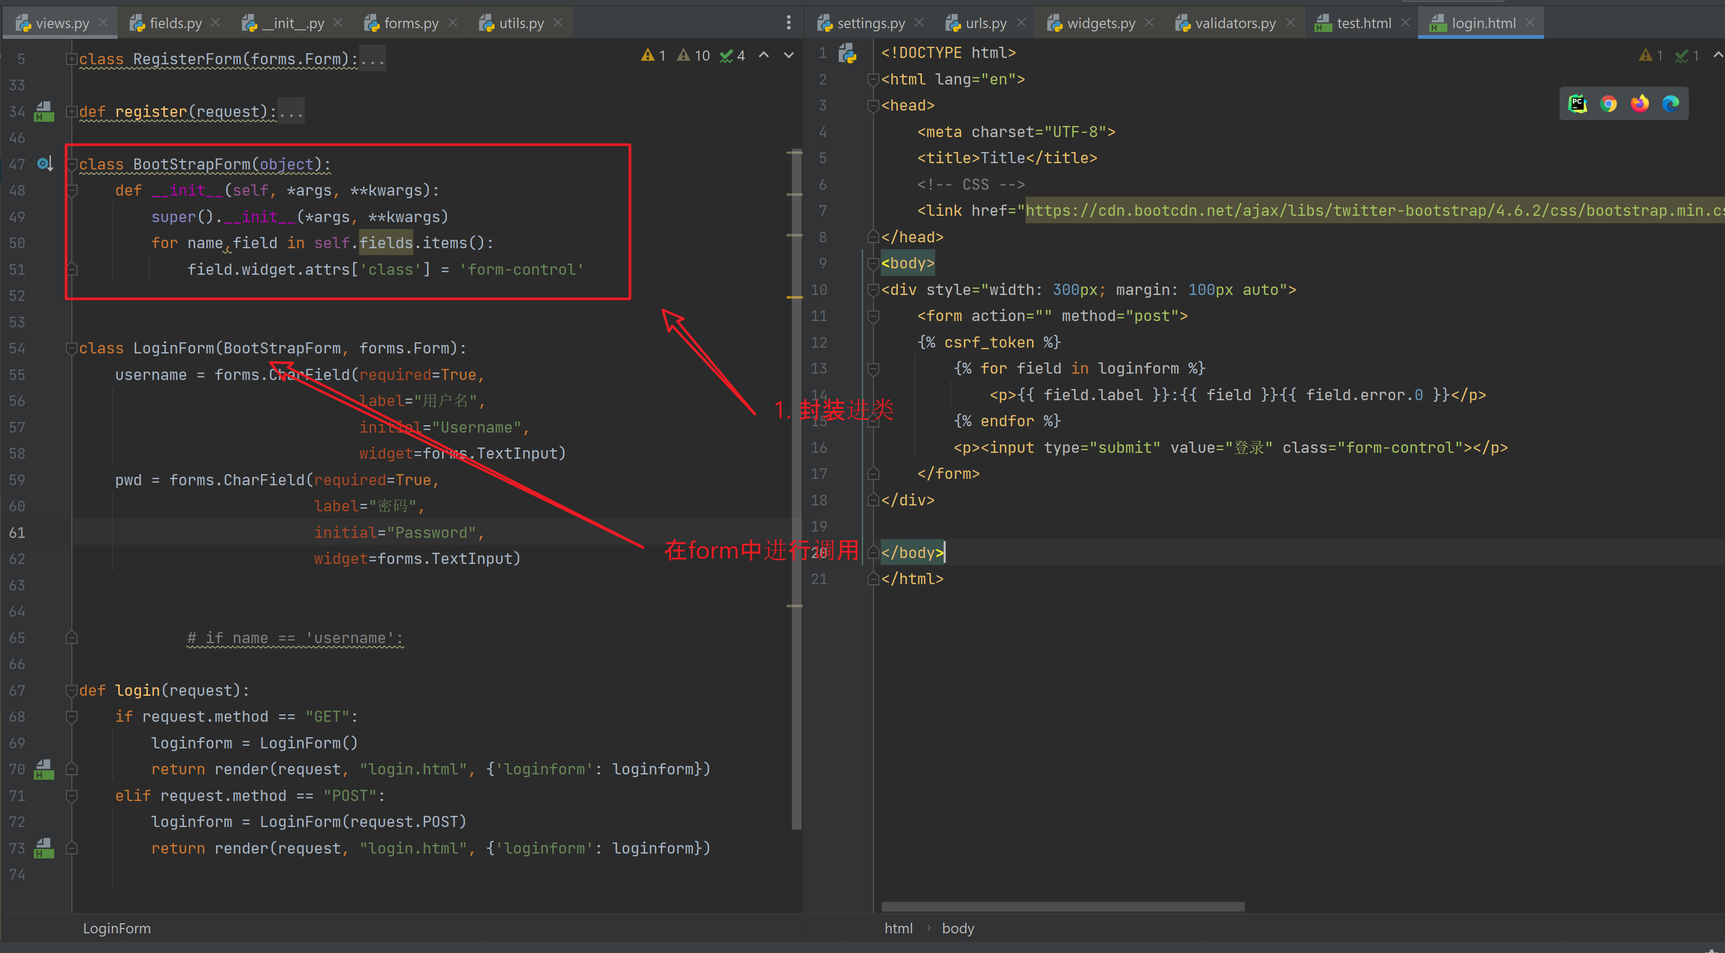The image size is (1725, 953).
Task: Click the body breadcrumb in status bar
Action: pos(957,928)
